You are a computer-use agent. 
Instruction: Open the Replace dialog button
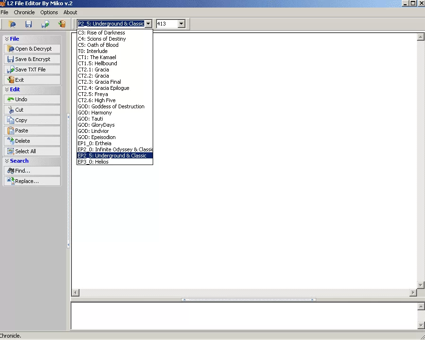[32, 181]
